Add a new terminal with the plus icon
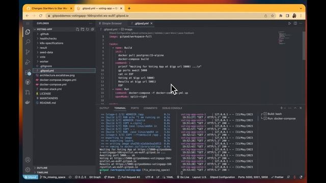 (281, 108)
